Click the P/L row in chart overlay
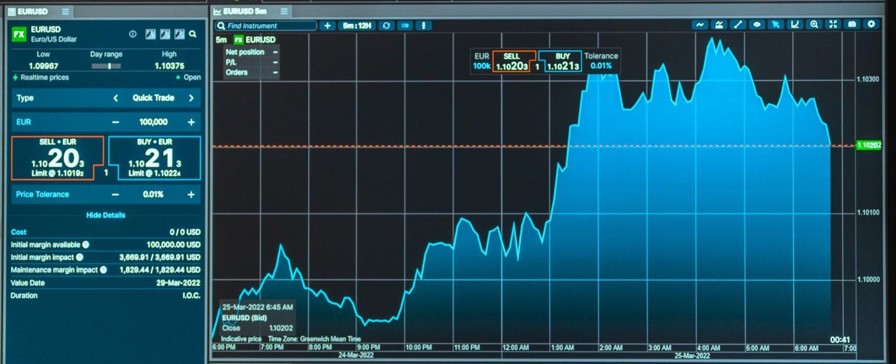Image resolution: width=896 pixels, height=364 pixels. tap(251, 62)
